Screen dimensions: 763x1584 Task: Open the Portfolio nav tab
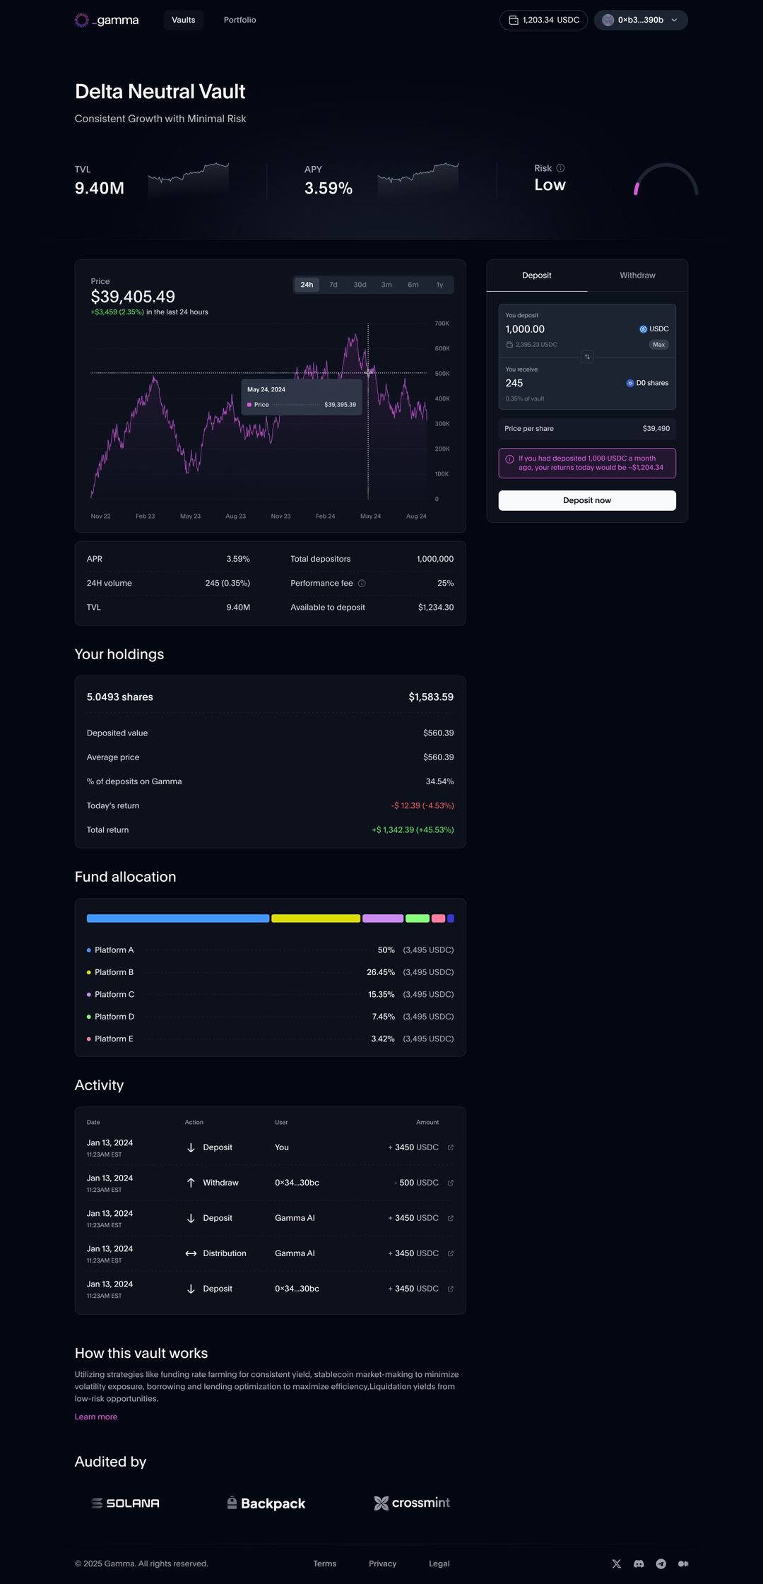pyautogui.click(x=240, y=20)
